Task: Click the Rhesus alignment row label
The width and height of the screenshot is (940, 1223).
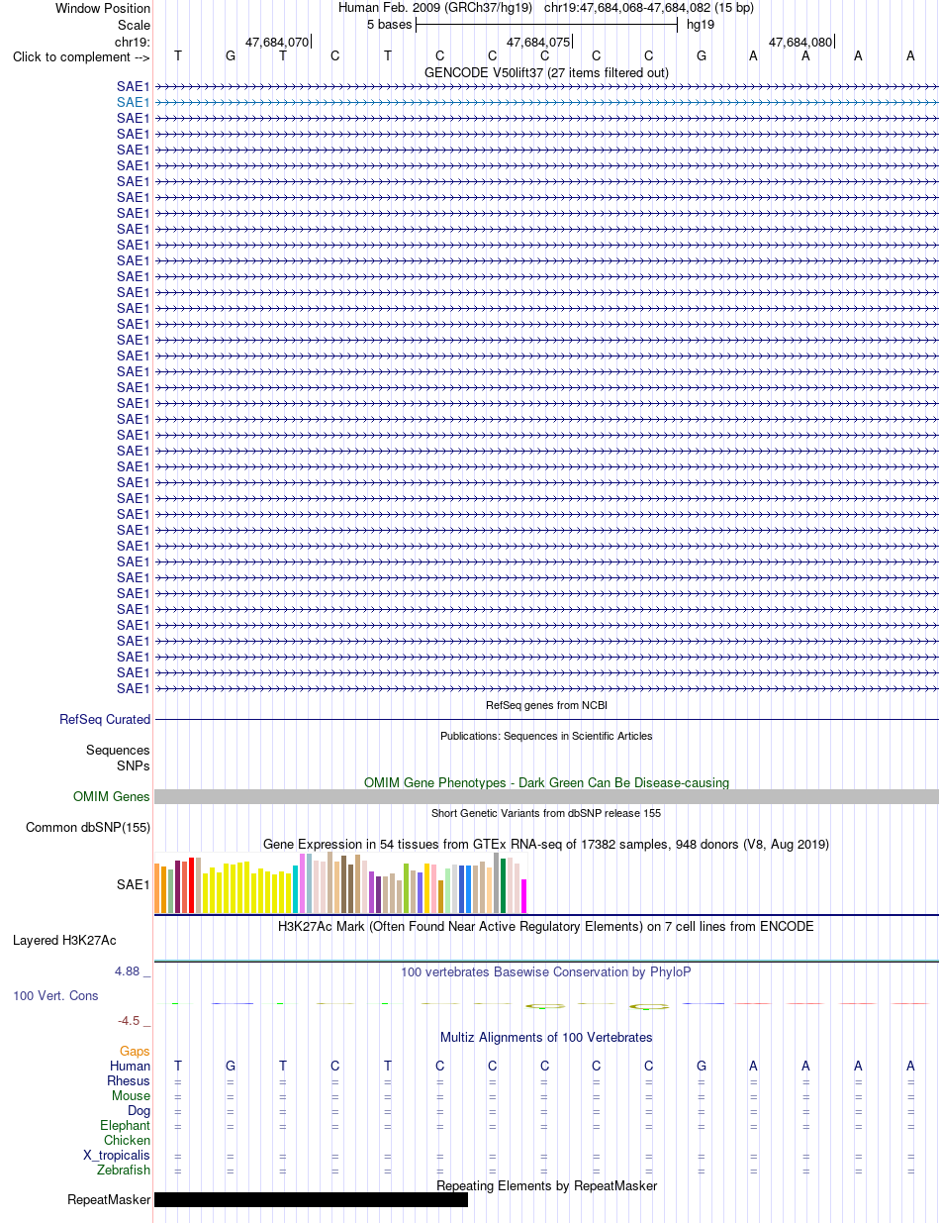Action: pyautogui.click(x=129, y=1081)
